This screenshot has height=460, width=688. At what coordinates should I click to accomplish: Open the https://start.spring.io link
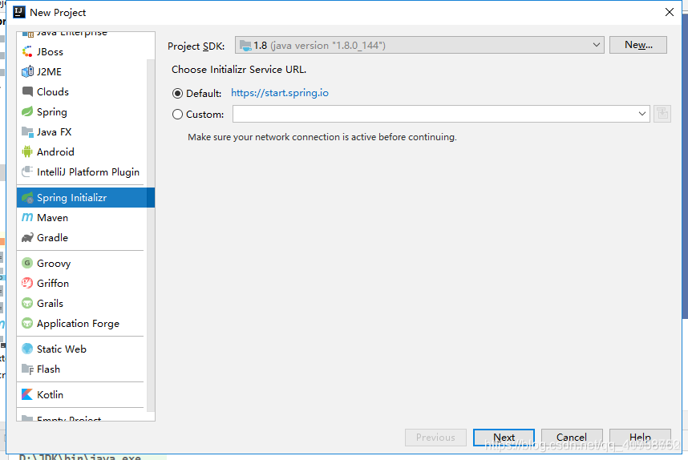tap(280, 93)
